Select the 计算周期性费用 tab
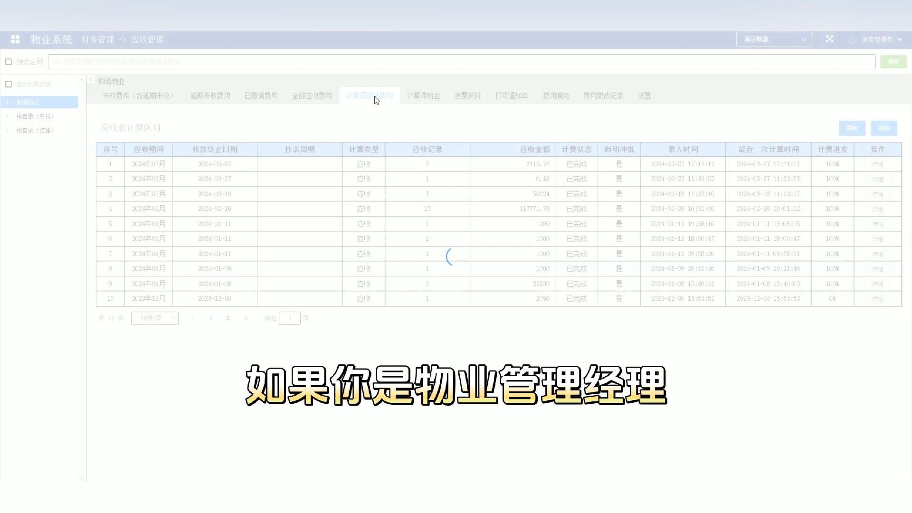The width and height of the screenshot is (912, 513). pos(370,96)
